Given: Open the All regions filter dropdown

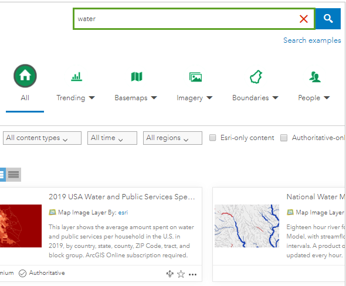Looking at the screenshot, I should (x=172, y=138).
